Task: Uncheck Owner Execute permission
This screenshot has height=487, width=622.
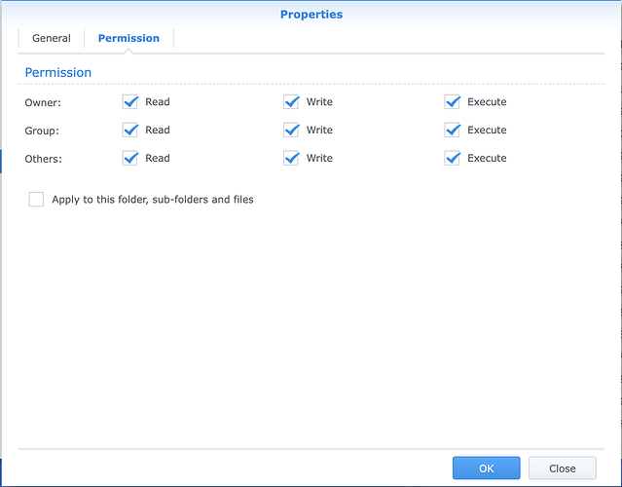Action: pos(453,102)
